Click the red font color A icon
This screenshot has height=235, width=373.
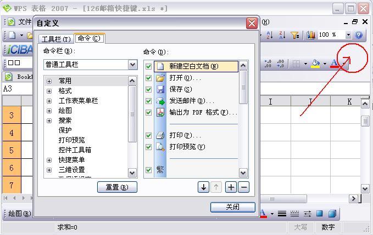tap(334, 64)
